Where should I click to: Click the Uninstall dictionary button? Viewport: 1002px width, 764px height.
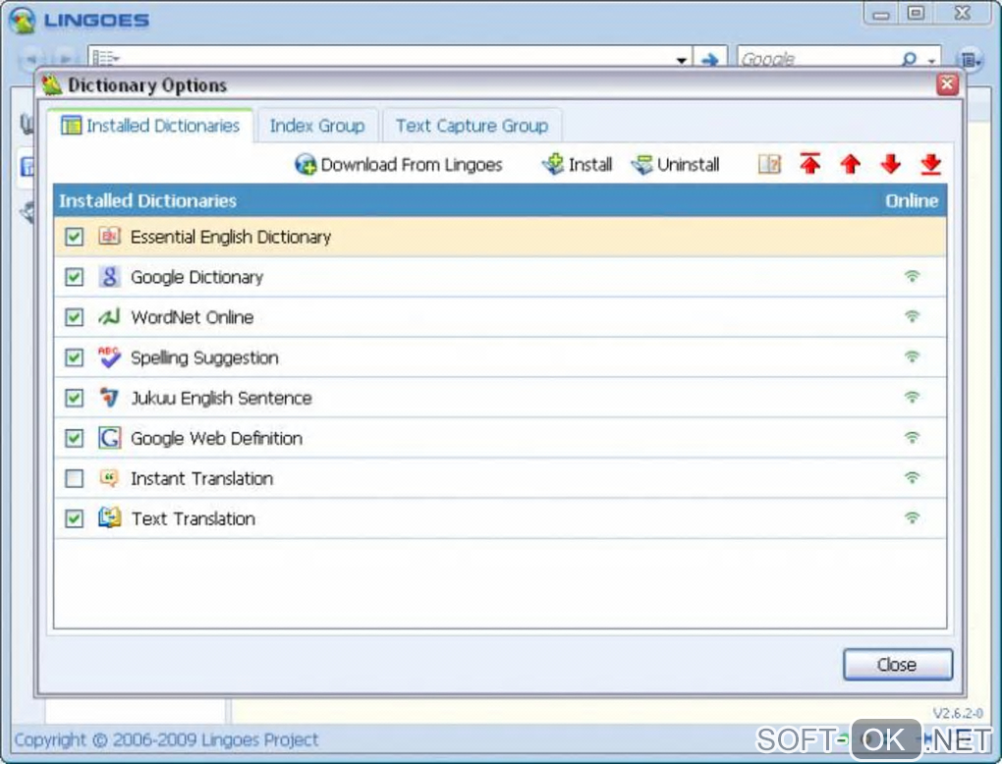pos(676,165)
